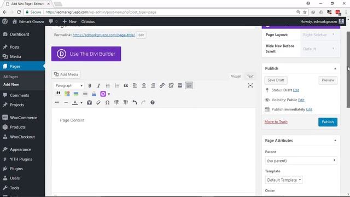Insert special character (omega icon)

pos(107,102)
